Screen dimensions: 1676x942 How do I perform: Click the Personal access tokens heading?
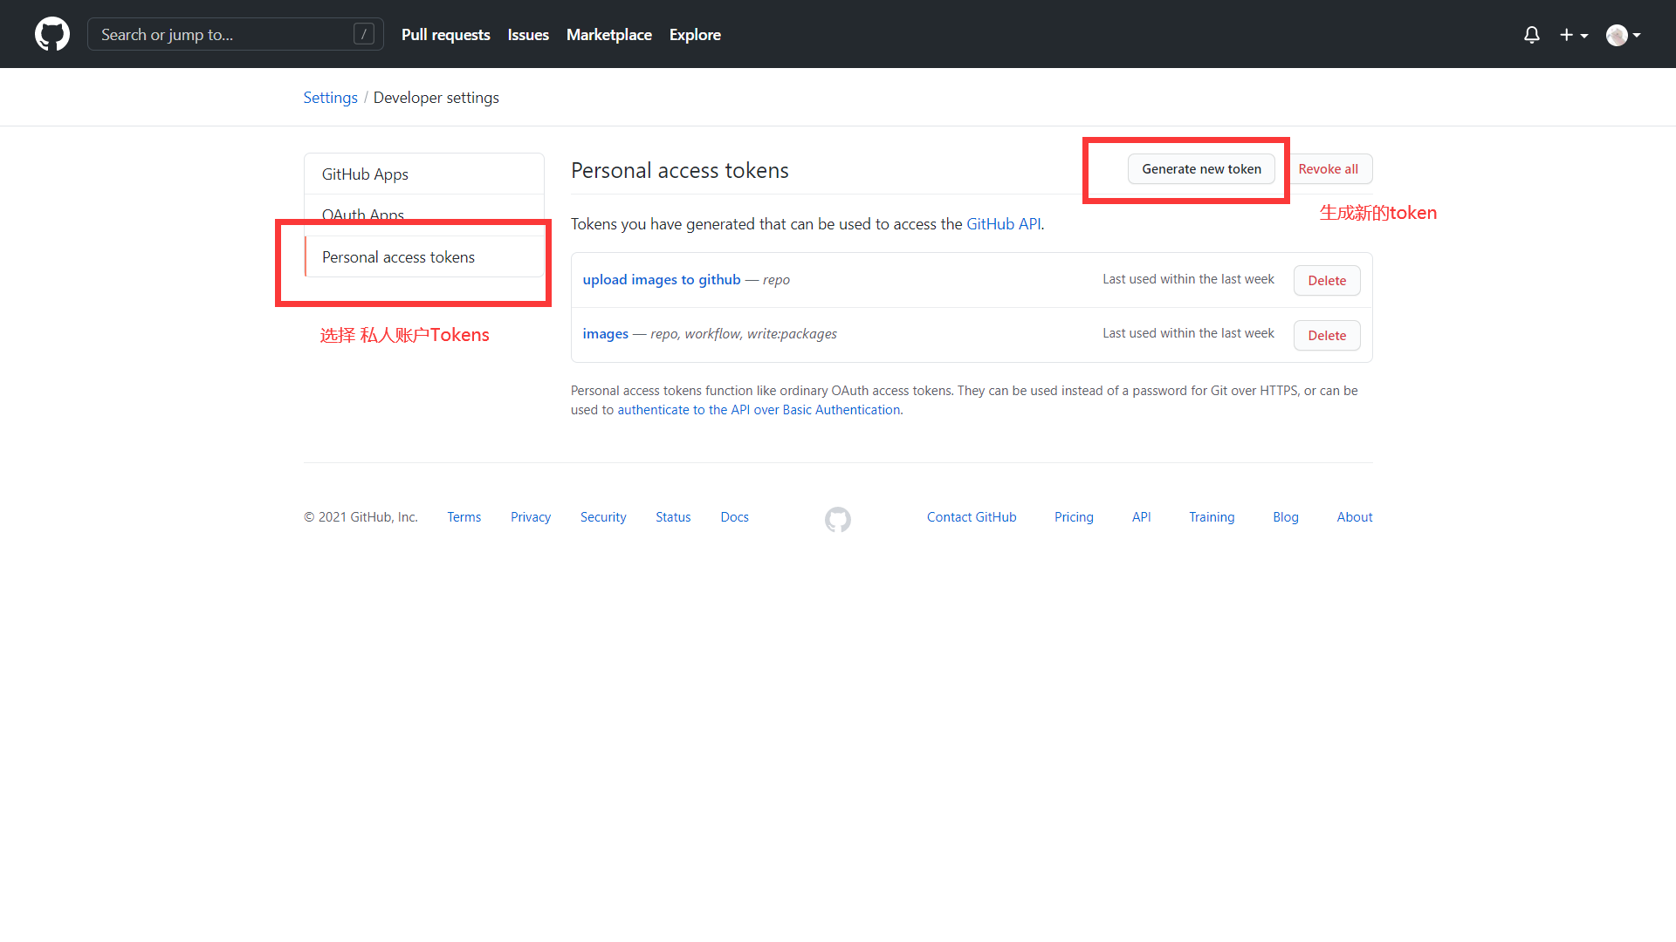[x=679, y=171]
